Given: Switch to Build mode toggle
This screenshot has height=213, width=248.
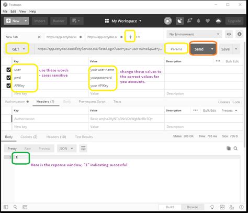Looking at the screenshot, I should 170,207.
